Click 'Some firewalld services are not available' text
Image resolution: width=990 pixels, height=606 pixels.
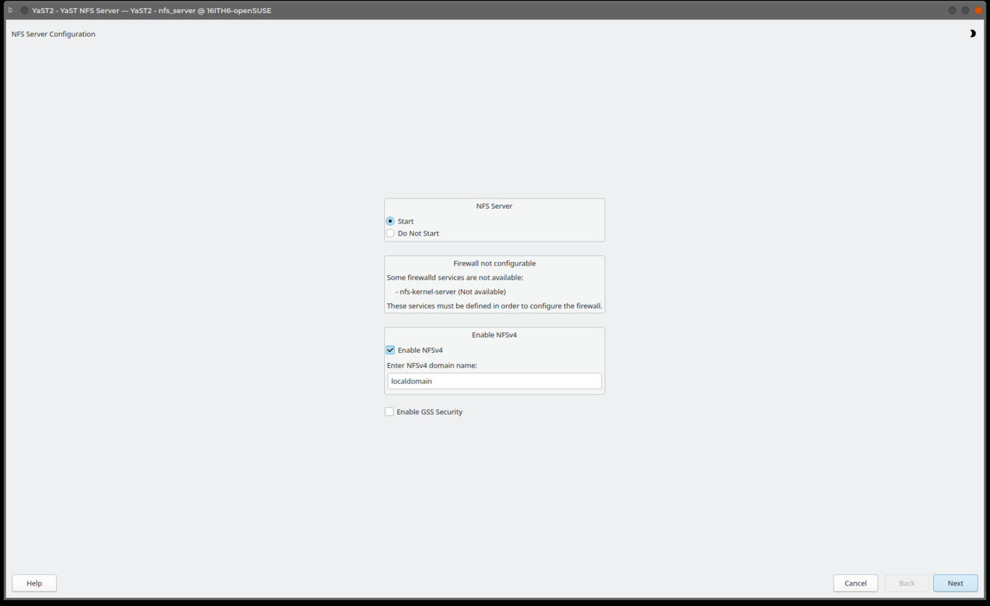click(455, 277)
